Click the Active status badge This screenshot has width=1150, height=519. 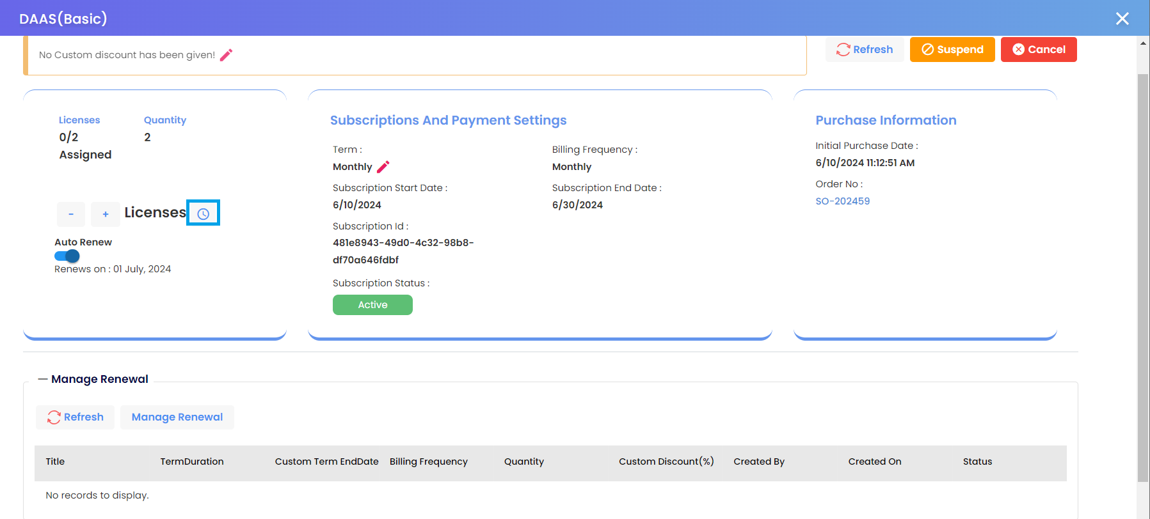click(372, 305)
